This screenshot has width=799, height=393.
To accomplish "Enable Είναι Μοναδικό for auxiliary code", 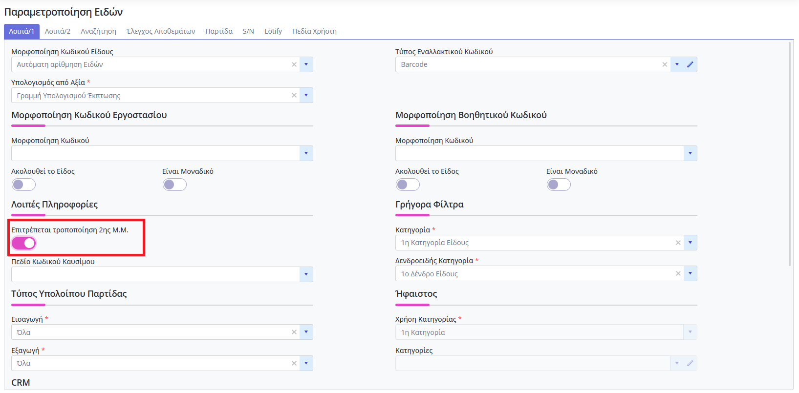I will pyautogui.click(x=559, y=185).
